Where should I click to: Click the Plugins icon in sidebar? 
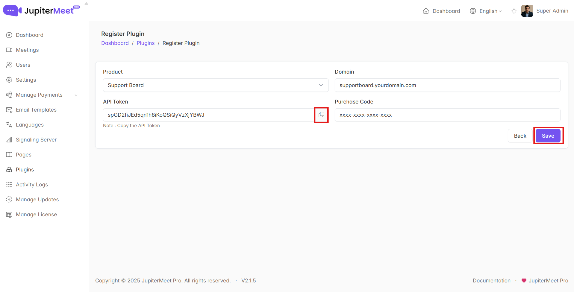[9, 170]
